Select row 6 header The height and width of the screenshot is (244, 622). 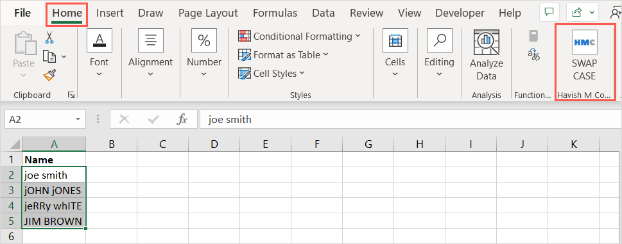coord(11,236)
